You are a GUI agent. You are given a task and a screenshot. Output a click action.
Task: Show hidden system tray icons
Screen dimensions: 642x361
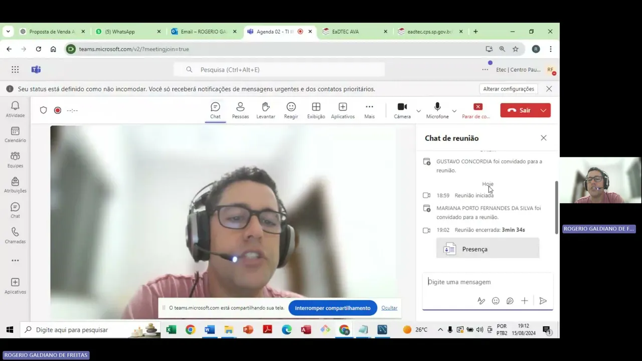coord(440,329)
